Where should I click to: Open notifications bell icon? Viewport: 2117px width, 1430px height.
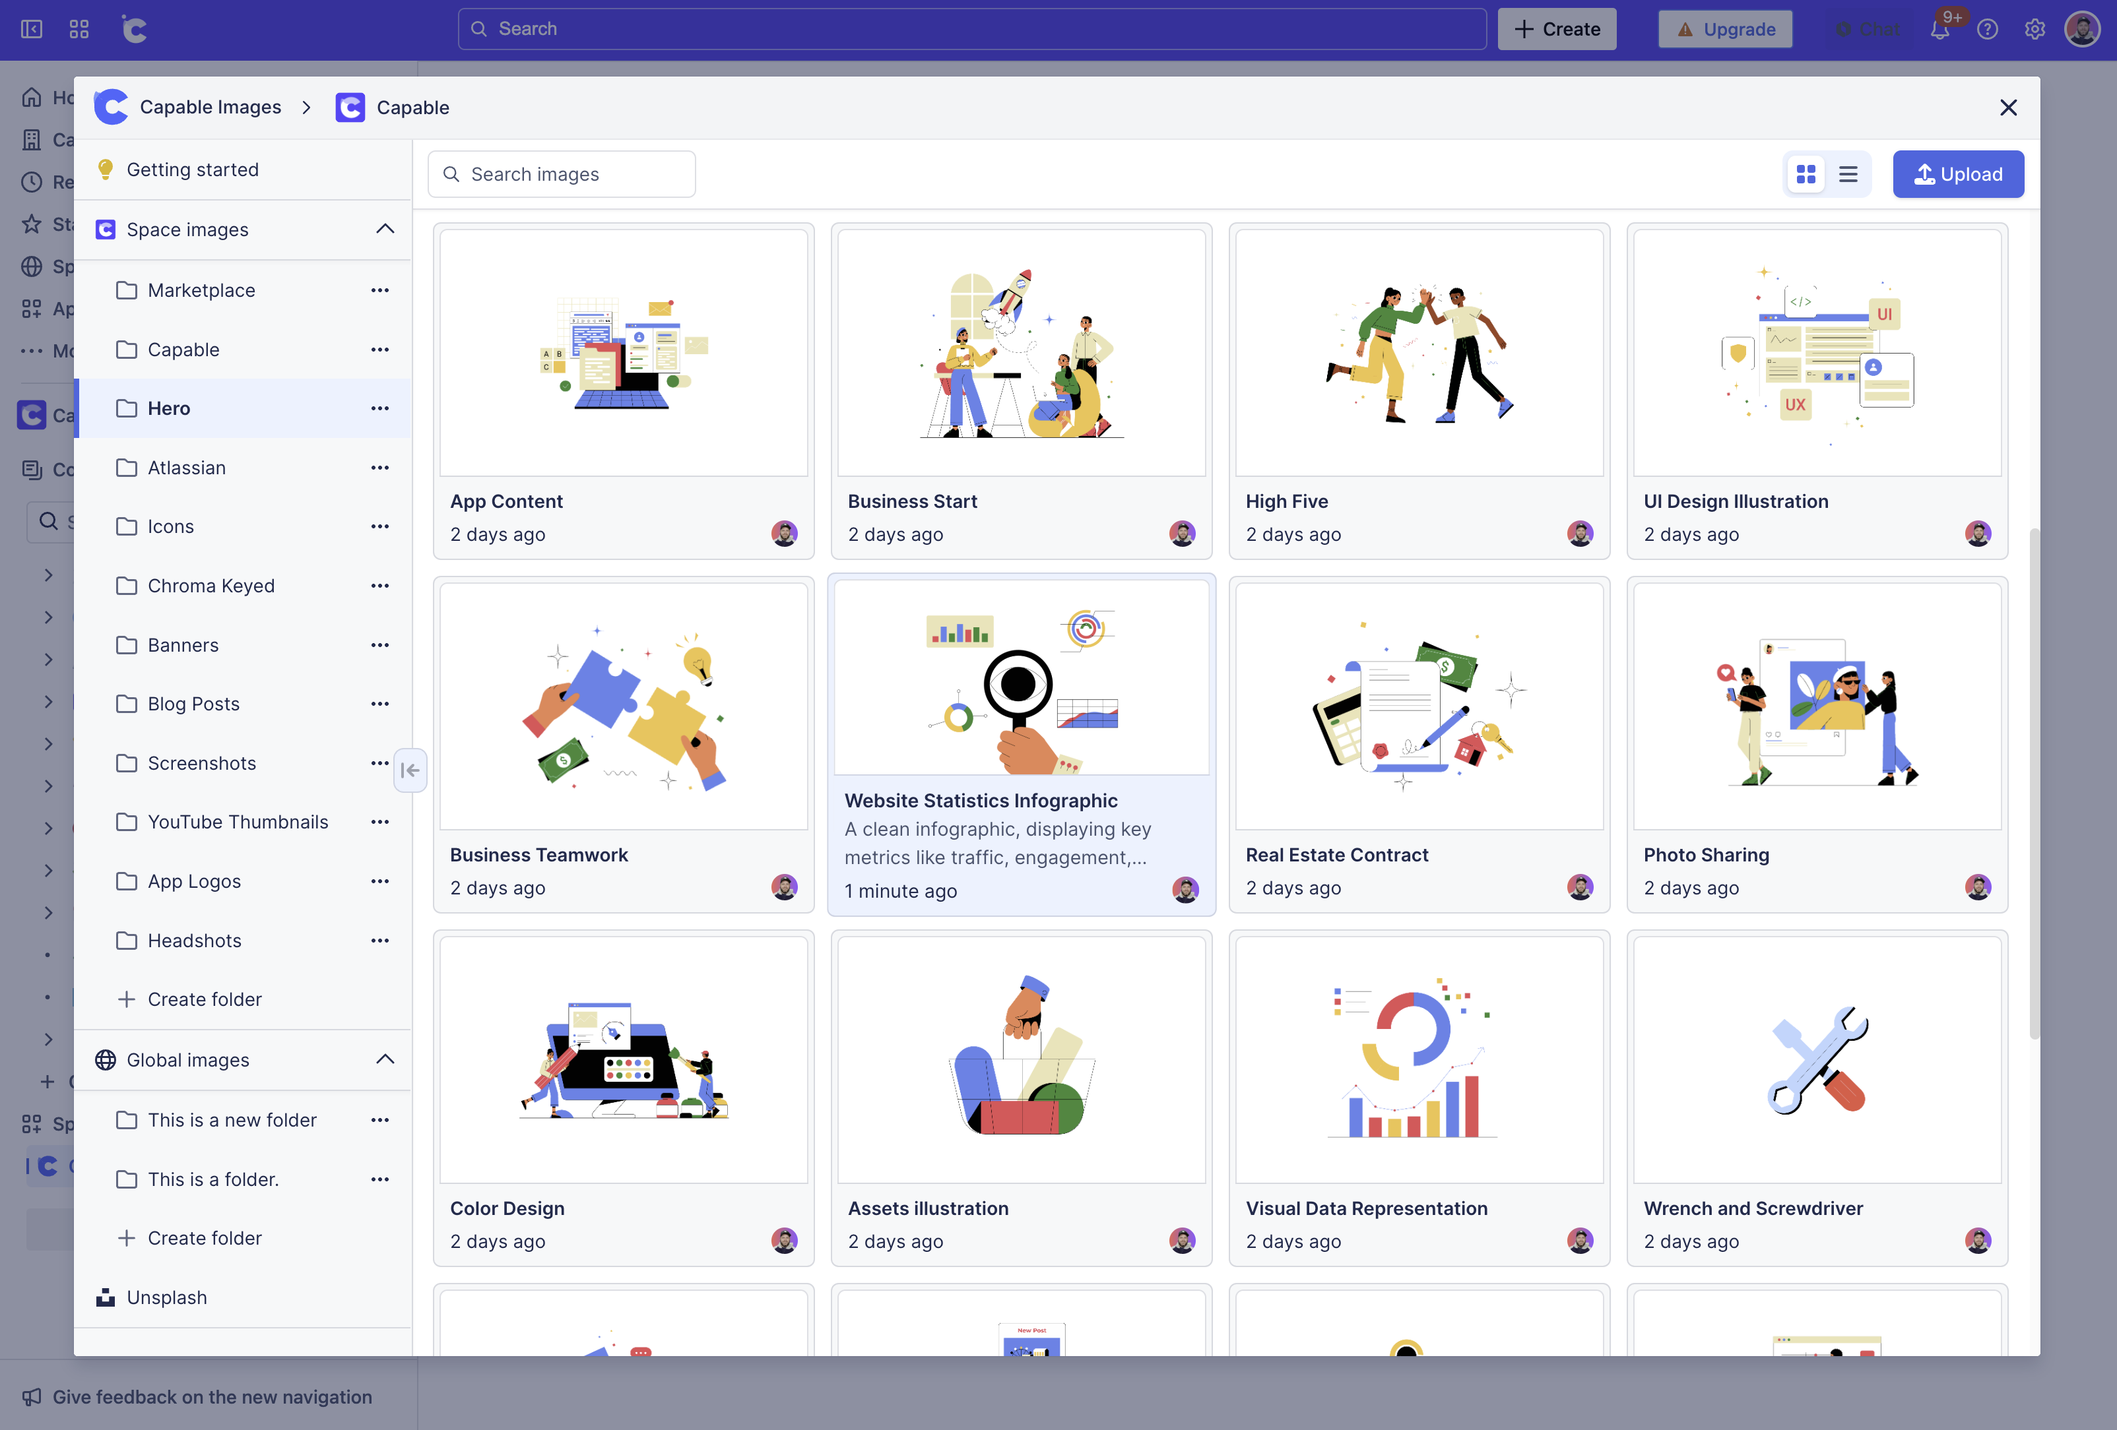coord(1939,29)
